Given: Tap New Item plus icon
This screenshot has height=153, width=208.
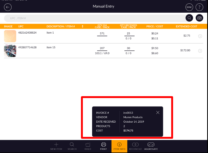Looking at the screenshot, I should [x=56, y=146].
